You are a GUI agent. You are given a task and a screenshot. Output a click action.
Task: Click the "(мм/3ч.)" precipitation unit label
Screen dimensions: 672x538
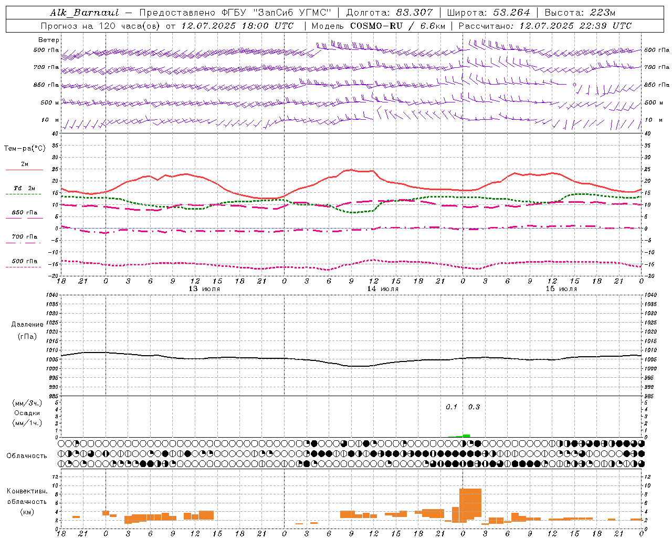click(27, 403)
